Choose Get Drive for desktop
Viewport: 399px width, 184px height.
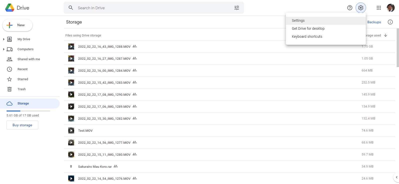(x=308, y=28)
